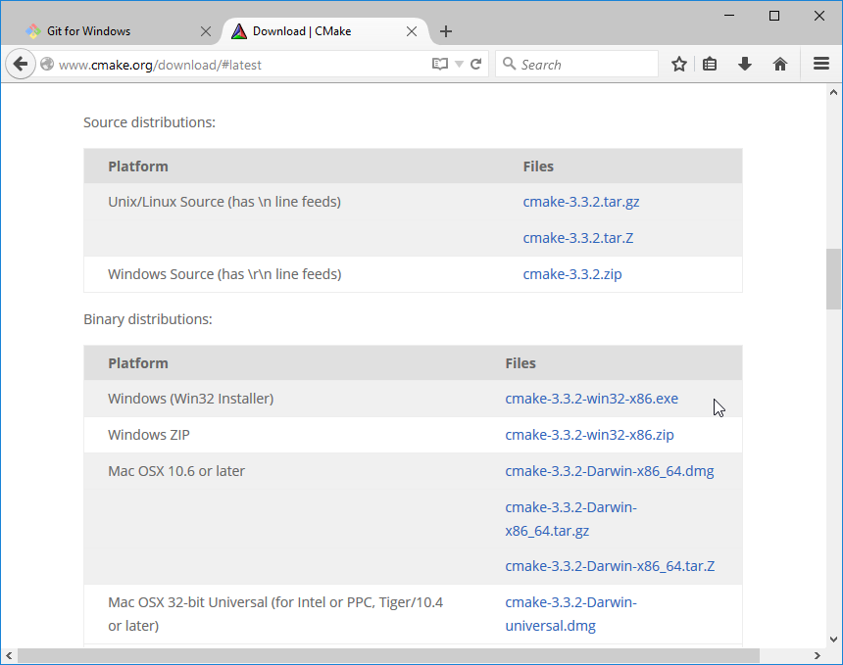Download cmake-3.3.2.tar.gz
Viewport: 843px width, 665px height.
(581, 202)
